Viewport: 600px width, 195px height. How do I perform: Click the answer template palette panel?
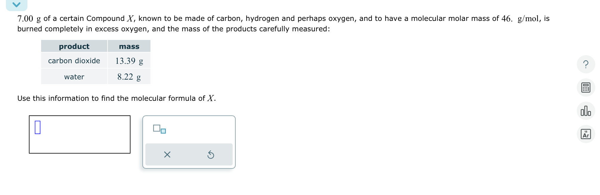pyautogui.click(x=189, y=142)
